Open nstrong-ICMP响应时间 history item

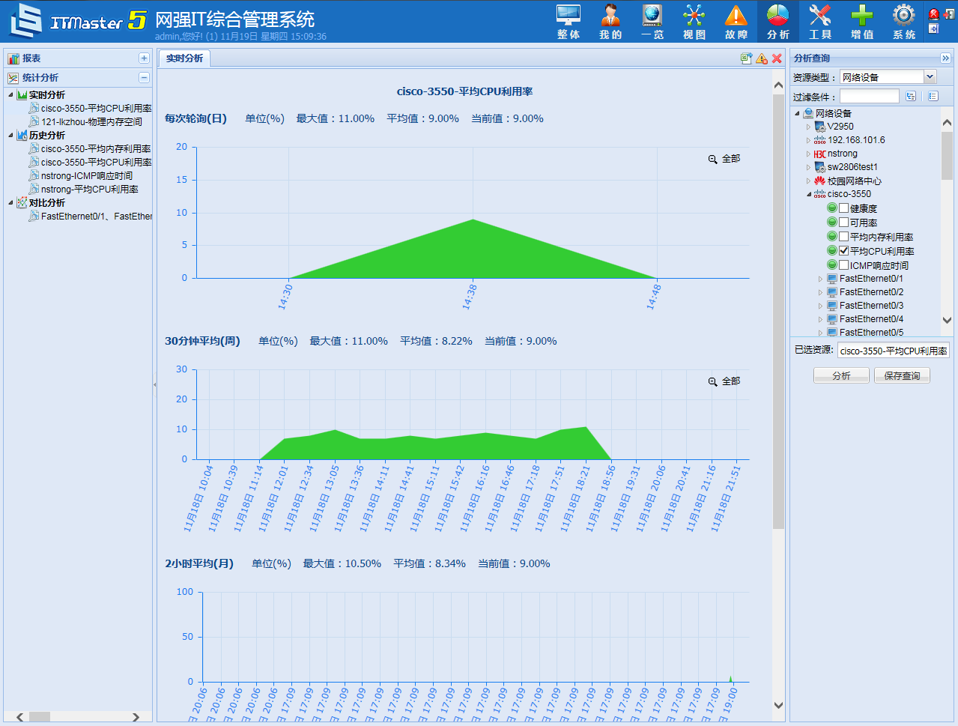(87, 176)
